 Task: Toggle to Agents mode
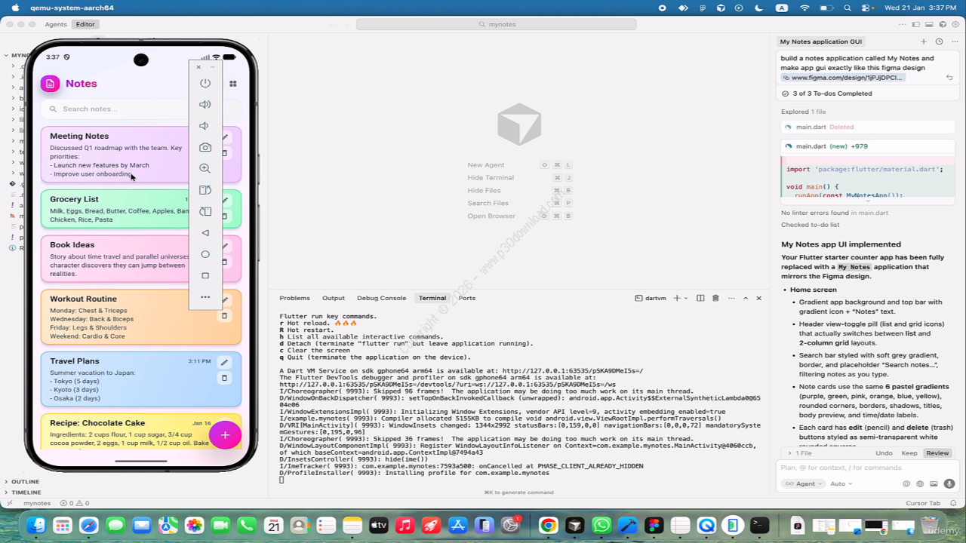coord(56,24)
